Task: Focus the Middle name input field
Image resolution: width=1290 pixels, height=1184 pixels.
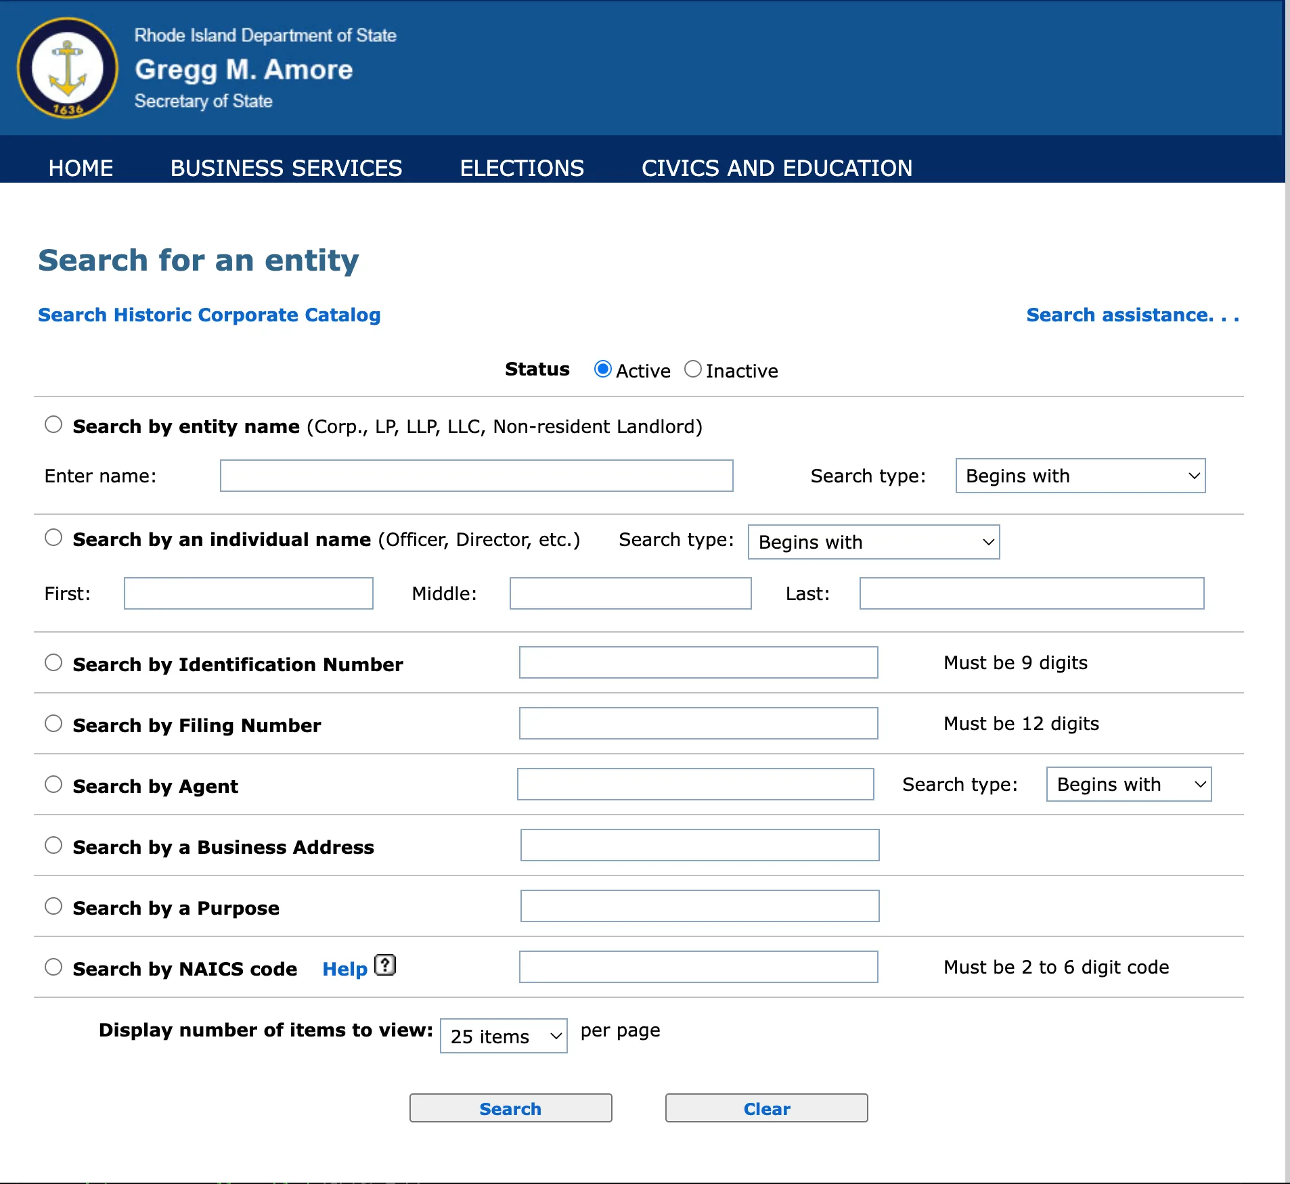Action: (x=630, y=593)
